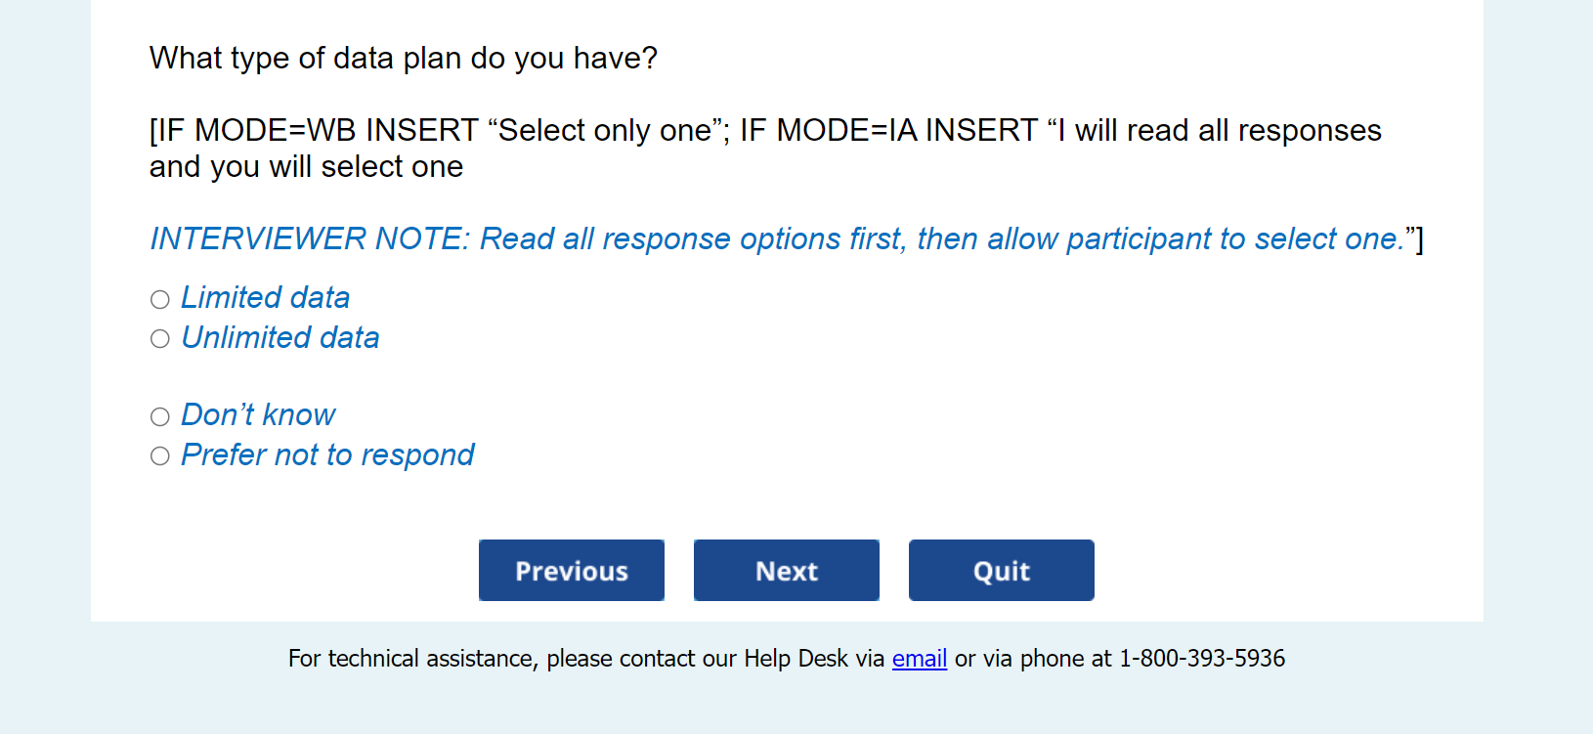Click the "Don't know" option label
The image size is (1593, 734).
click(258, 414)
